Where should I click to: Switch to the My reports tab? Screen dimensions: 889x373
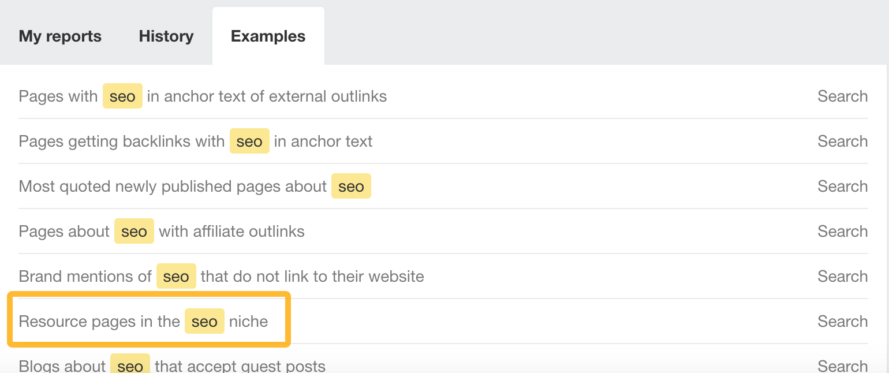pyautogui.click(x=59, y=36)
